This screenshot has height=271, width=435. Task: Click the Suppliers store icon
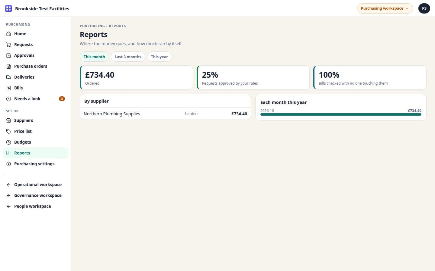tap(8, 120)
